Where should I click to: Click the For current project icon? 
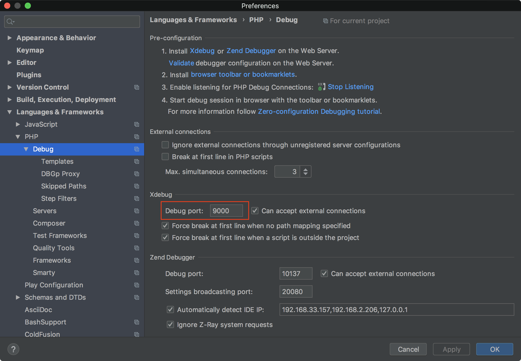(326, 21)
